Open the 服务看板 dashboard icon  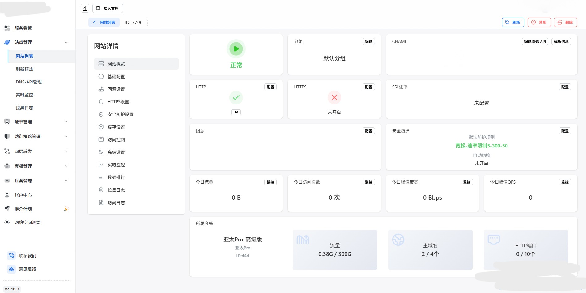click(7, 28)
